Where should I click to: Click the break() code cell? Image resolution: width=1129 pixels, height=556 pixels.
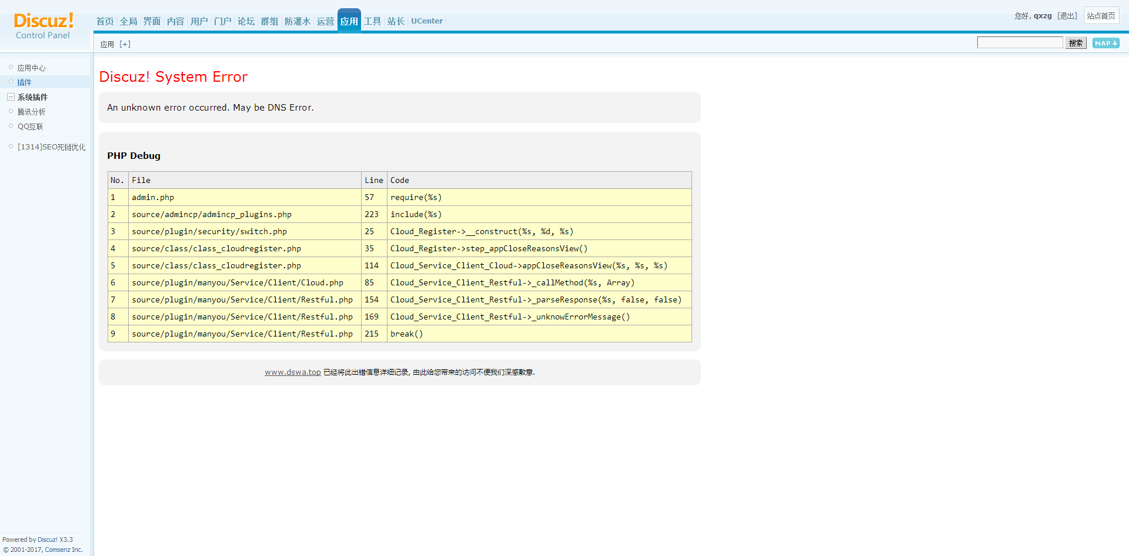tap(539, 334)
